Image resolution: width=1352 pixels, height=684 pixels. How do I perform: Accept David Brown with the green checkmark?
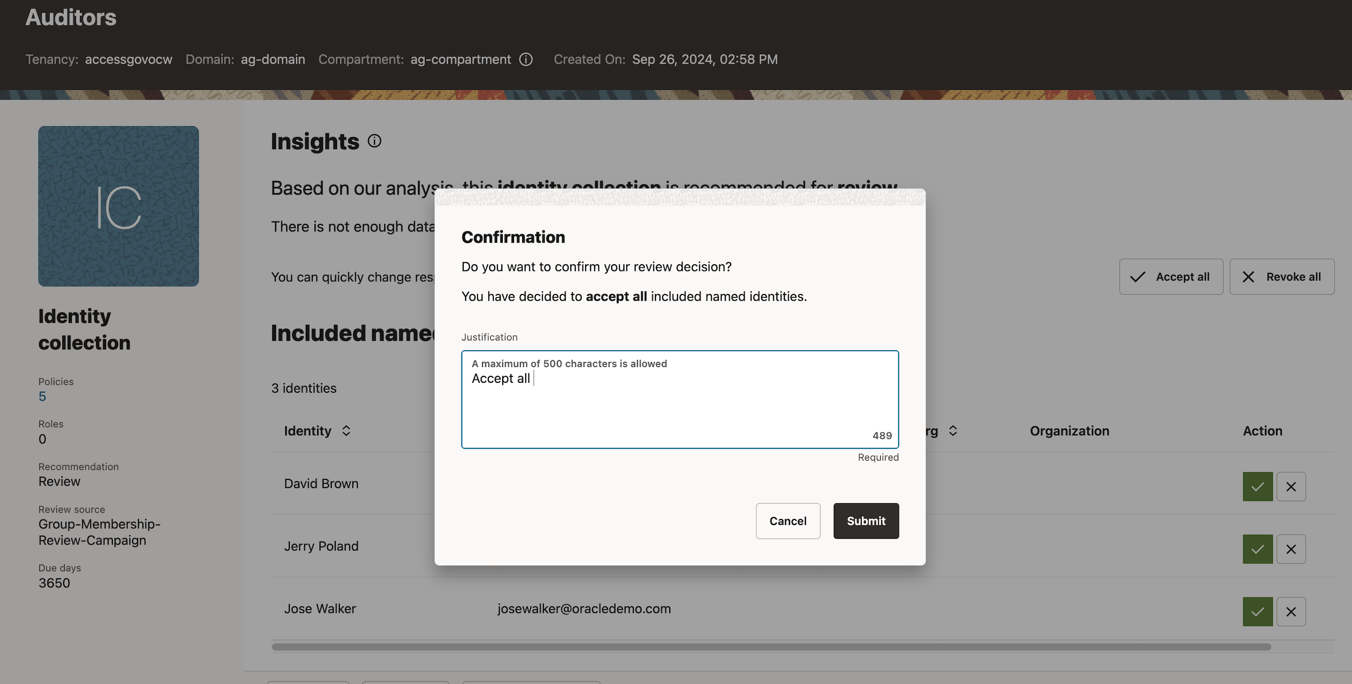click(1257, 486)
